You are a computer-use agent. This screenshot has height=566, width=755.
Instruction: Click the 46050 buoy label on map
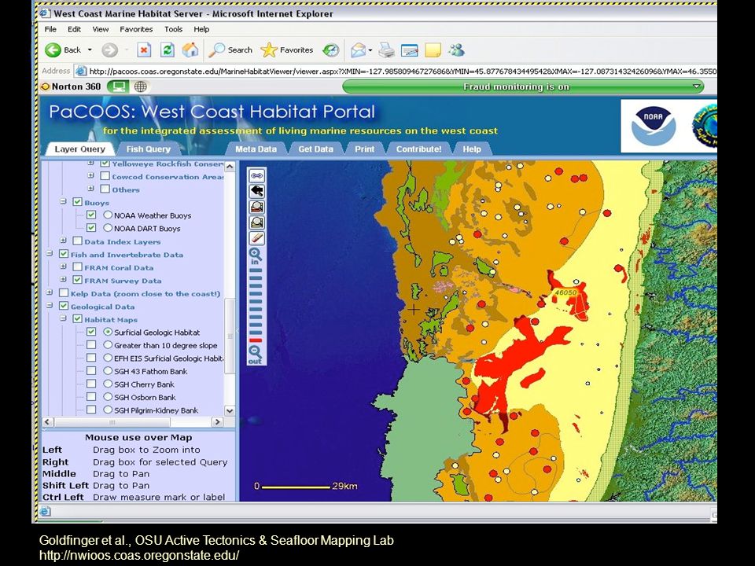coord(565,292)
